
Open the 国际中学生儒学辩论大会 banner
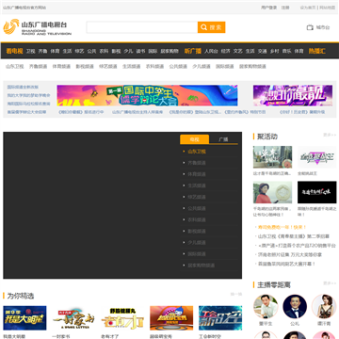[147, 95]
